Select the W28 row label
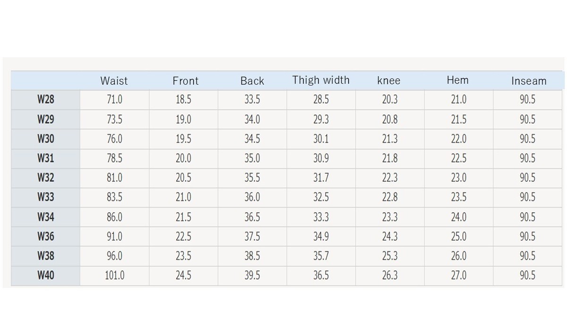Screen dimensions: 567x319 (45, 100)
